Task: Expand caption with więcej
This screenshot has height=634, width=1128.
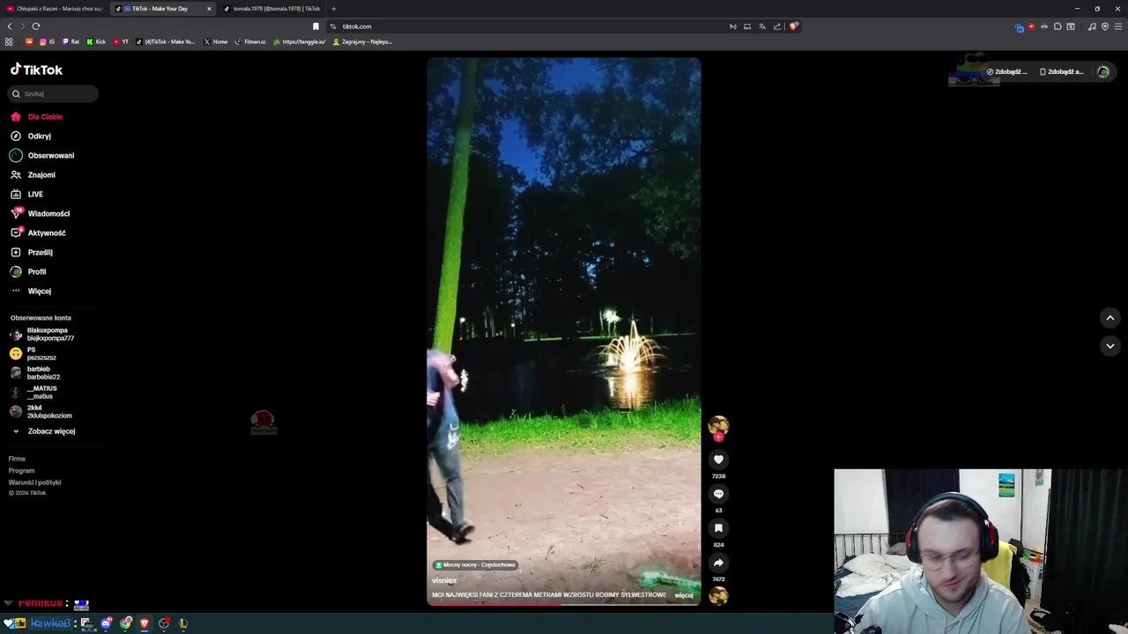Action: tap(684, 595)
